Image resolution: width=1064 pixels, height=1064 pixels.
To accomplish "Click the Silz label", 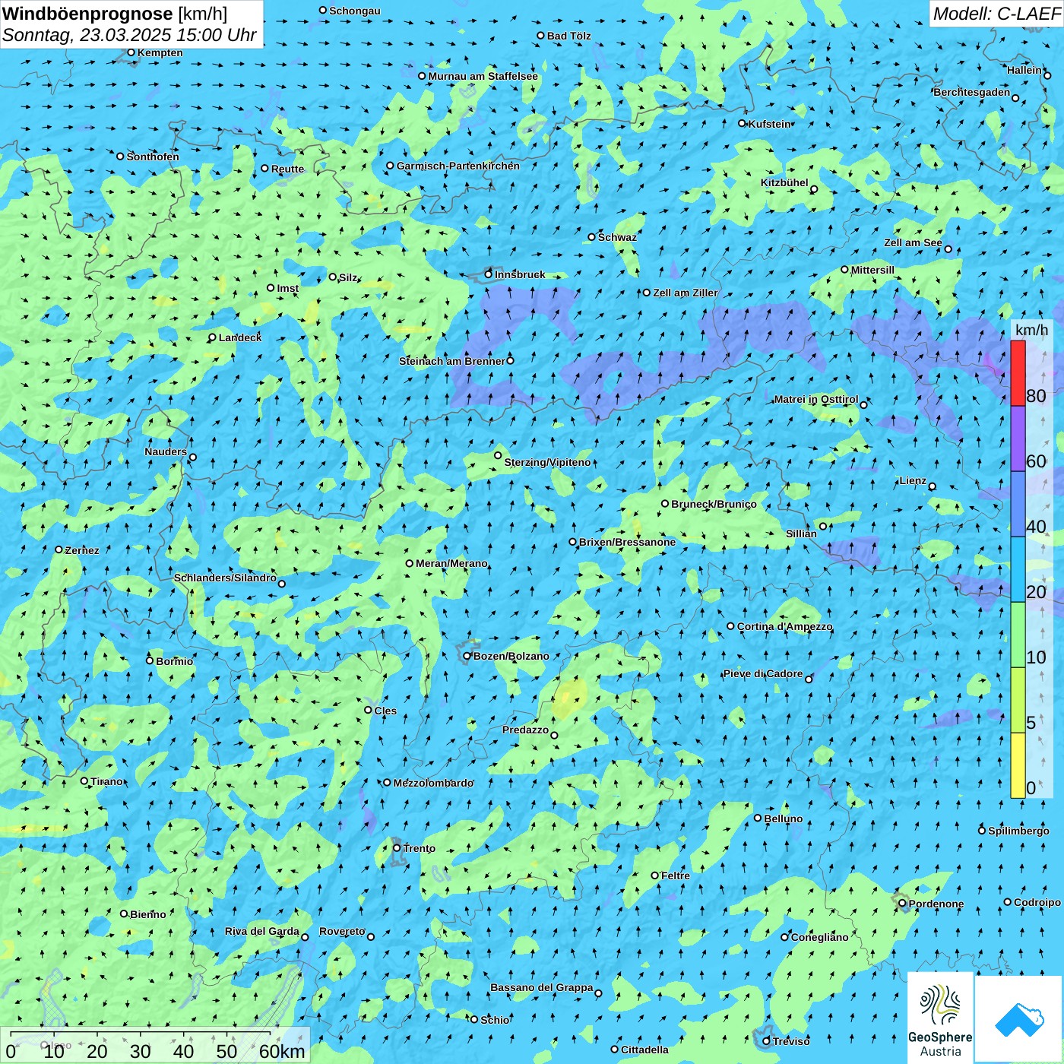I will (347, 277).
